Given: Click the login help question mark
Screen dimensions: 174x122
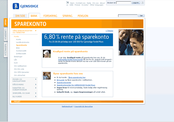Looking at the screenshot, I should (142, 3).
